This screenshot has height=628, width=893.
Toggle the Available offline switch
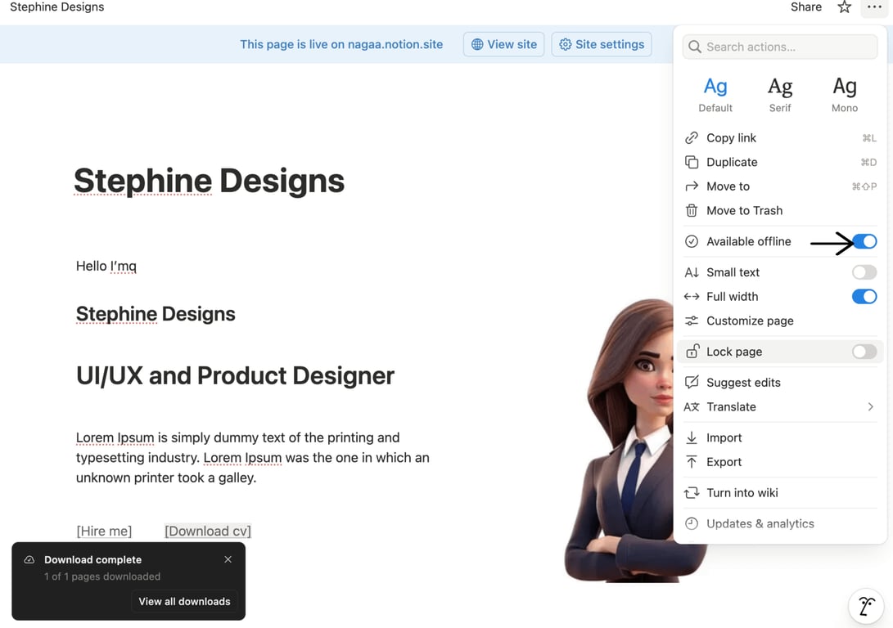point(864,241)
